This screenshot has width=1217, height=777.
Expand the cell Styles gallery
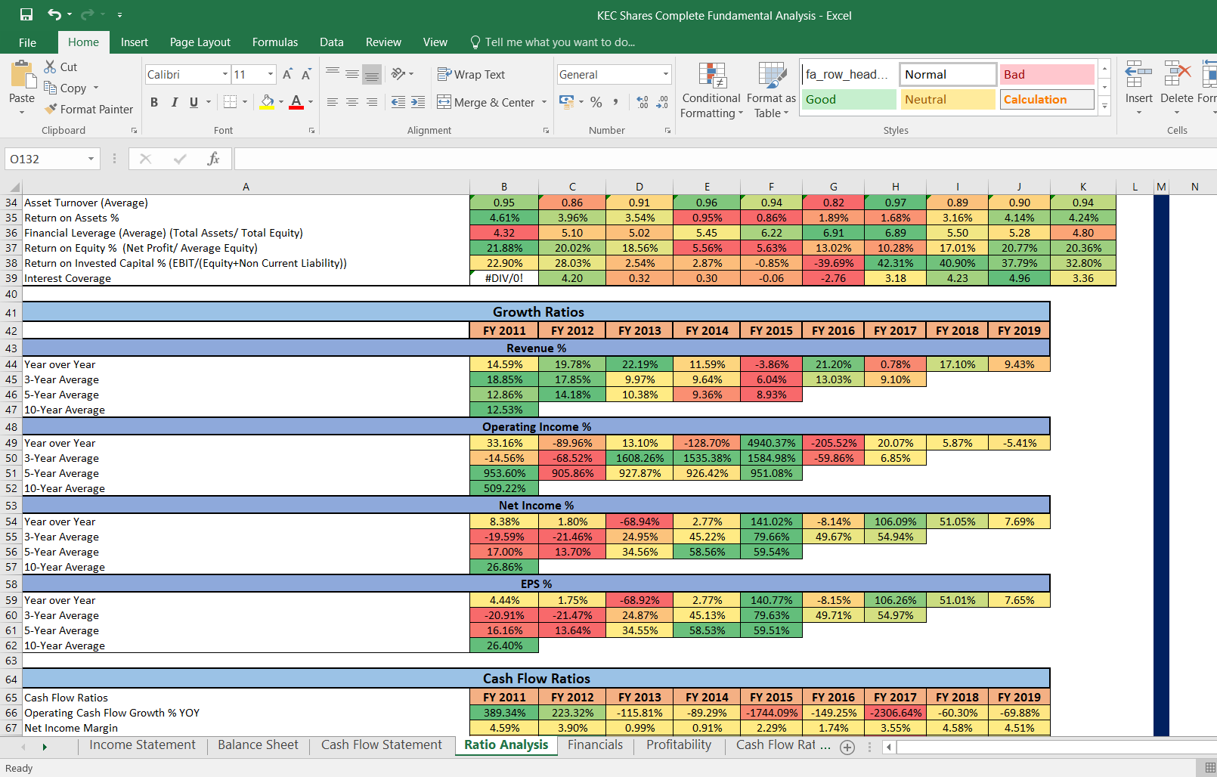pos(1104,106)
